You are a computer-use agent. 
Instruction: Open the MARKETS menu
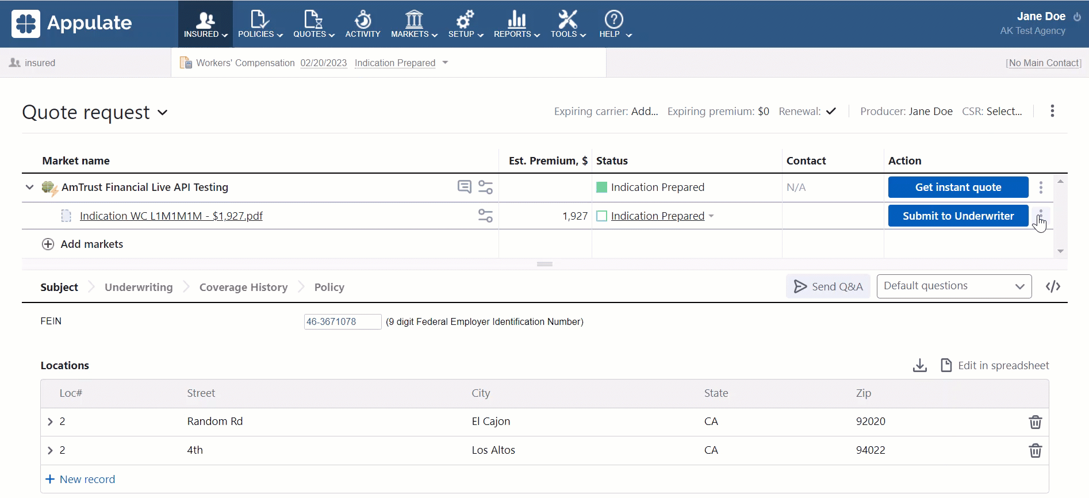414,24
